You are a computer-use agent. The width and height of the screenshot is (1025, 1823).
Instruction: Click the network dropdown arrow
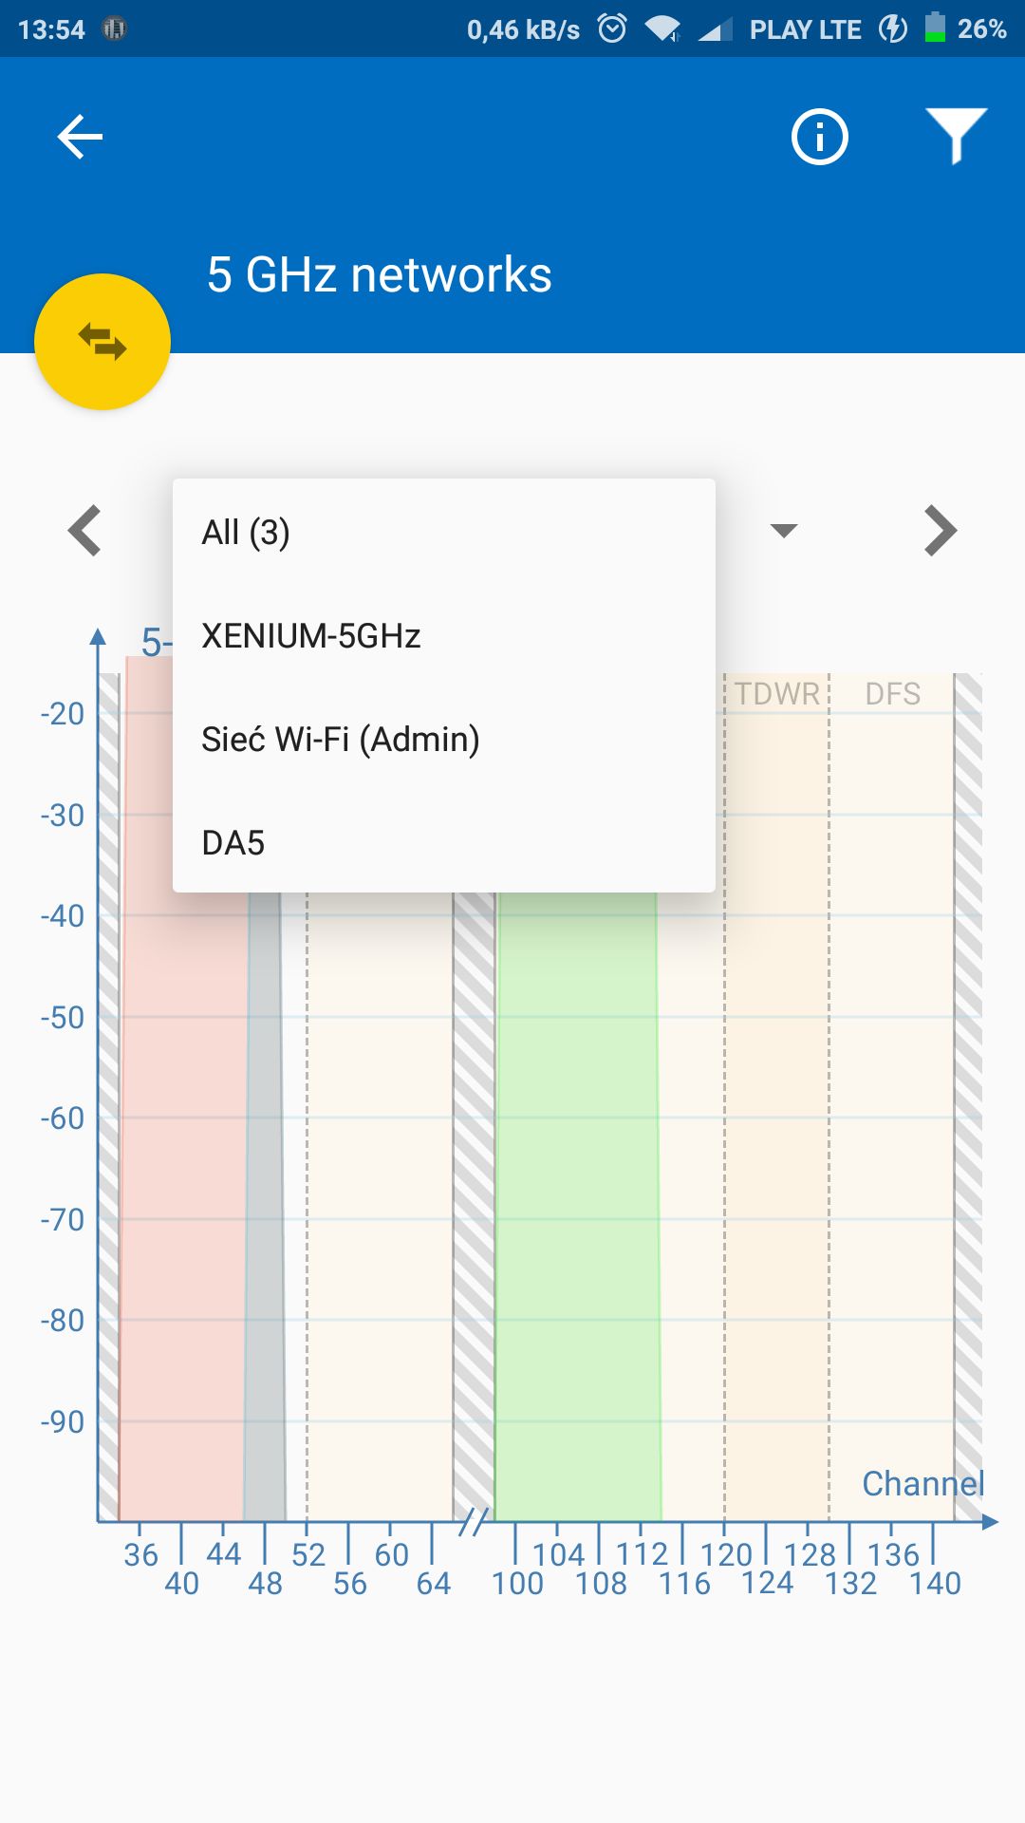tap(784, 530)
